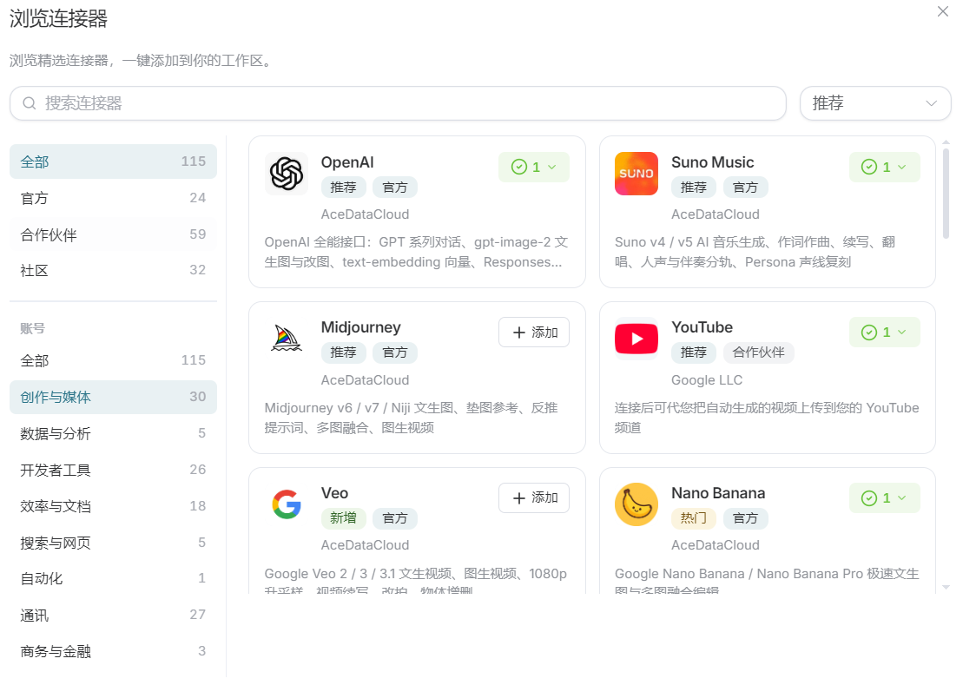Screen dimensions: 963x685
Task: Click the Suno Music connector title
Action: (x=712, y=162)
